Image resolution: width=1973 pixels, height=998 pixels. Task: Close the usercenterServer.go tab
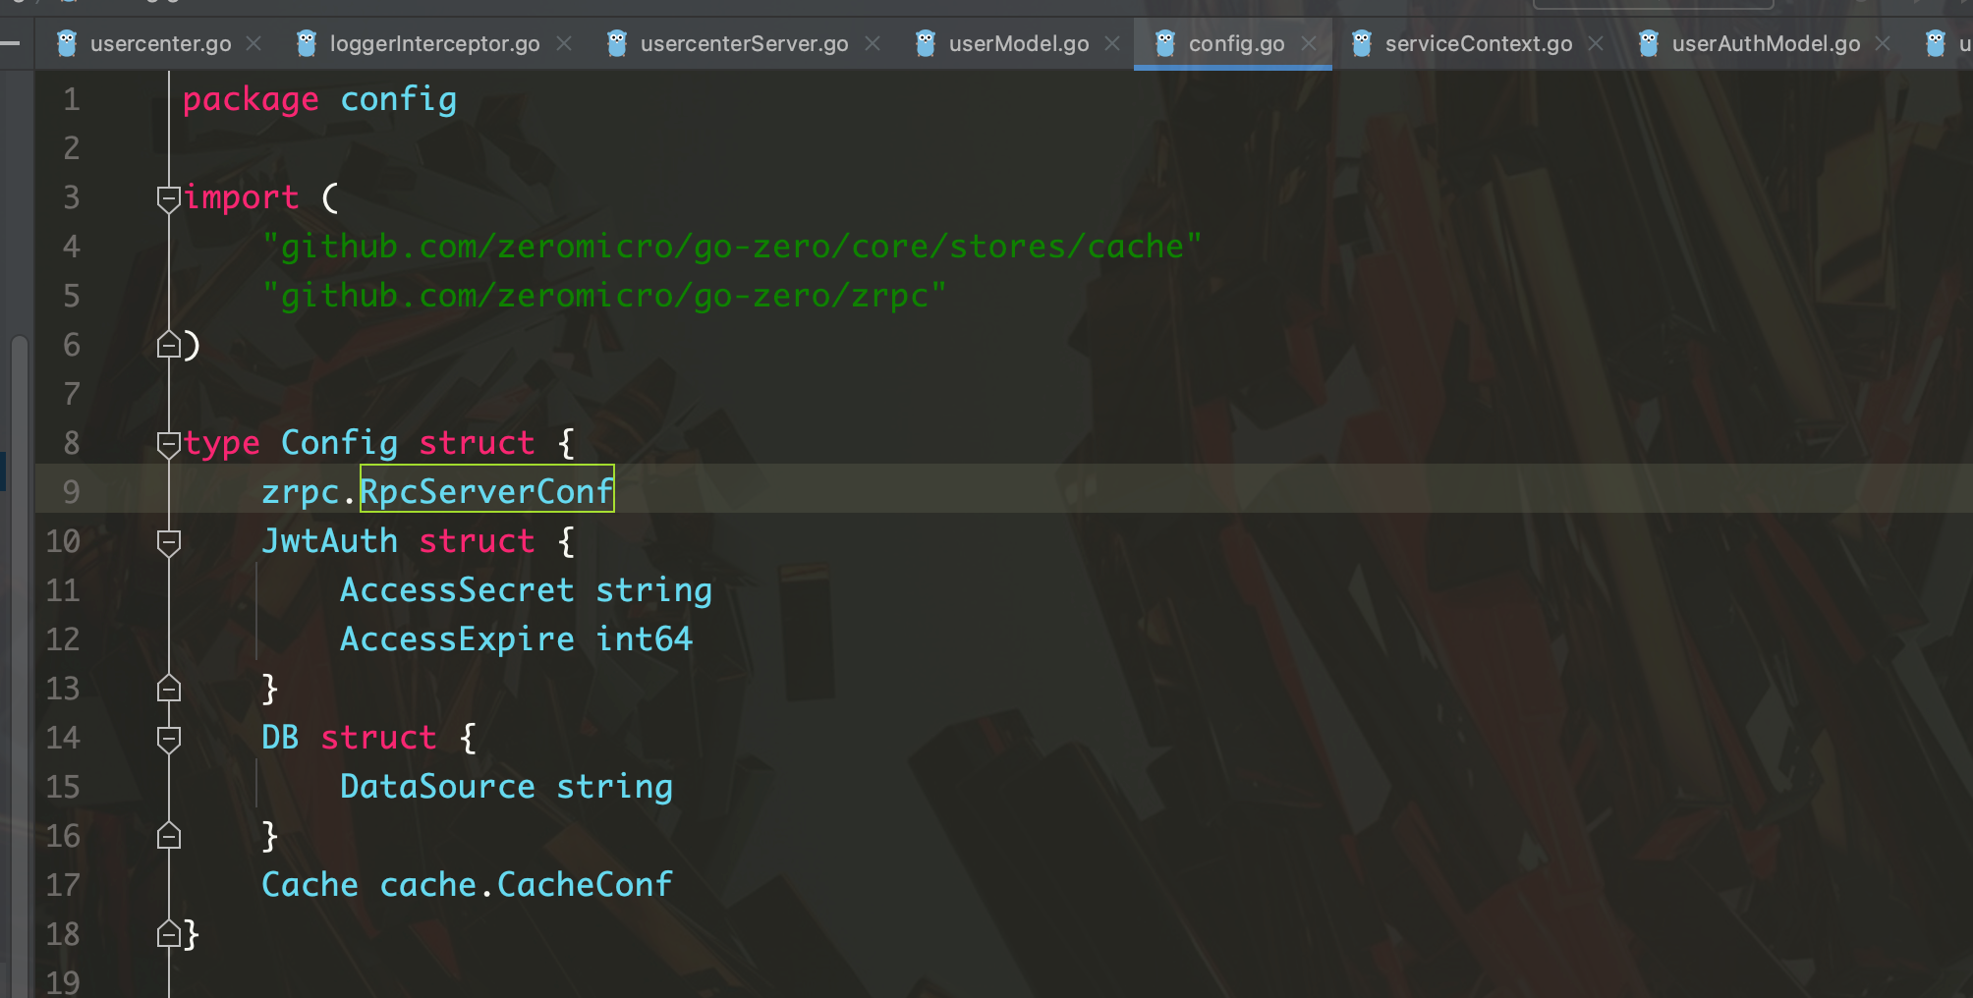pyautogui.click(x=873, y=43)
